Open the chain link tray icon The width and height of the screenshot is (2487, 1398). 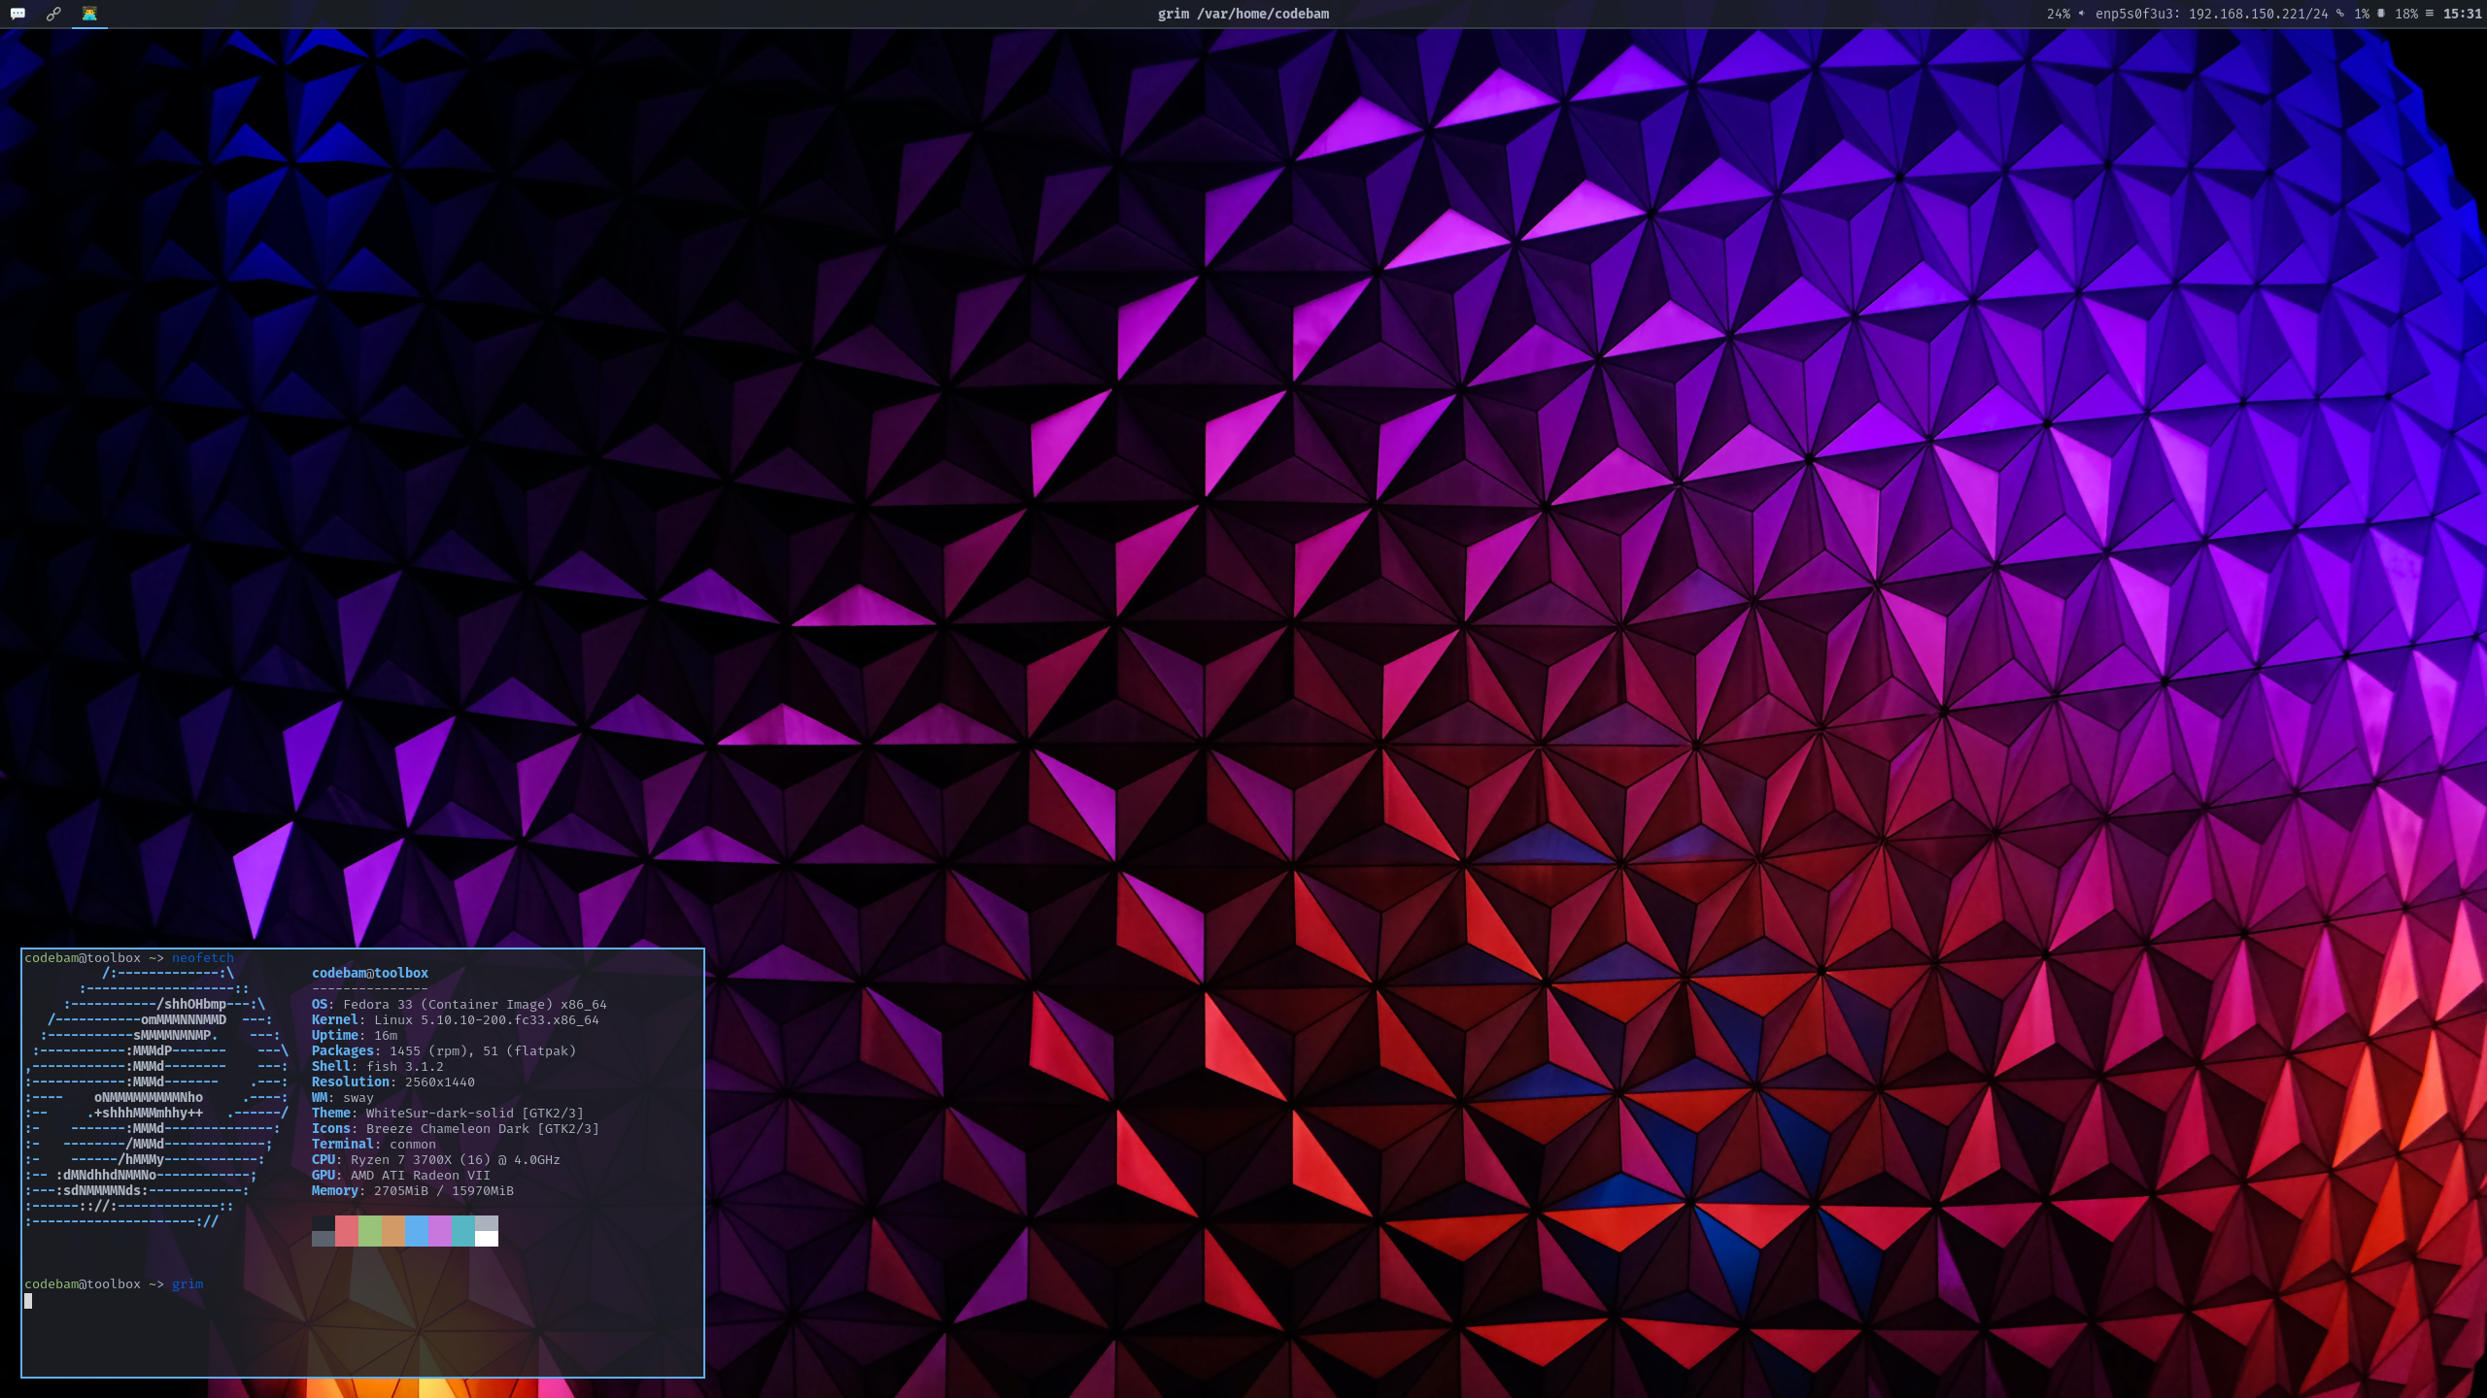(53, 14)
